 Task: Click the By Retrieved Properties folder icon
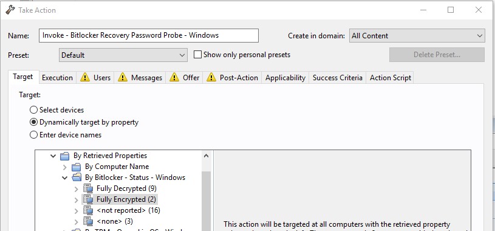pyautogui.click(x=64, y=156)
